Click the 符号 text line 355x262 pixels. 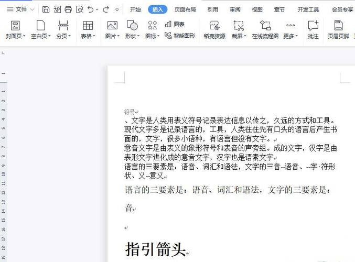(x=130, y=112)
